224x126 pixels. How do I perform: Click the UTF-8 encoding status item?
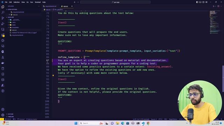[160, 119]
